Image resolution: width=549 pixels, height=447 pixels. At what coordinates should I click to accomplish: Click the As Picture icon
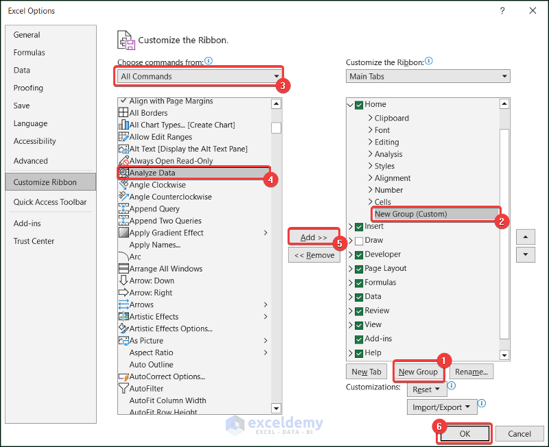pyautogui.click(x=124, y=340)
